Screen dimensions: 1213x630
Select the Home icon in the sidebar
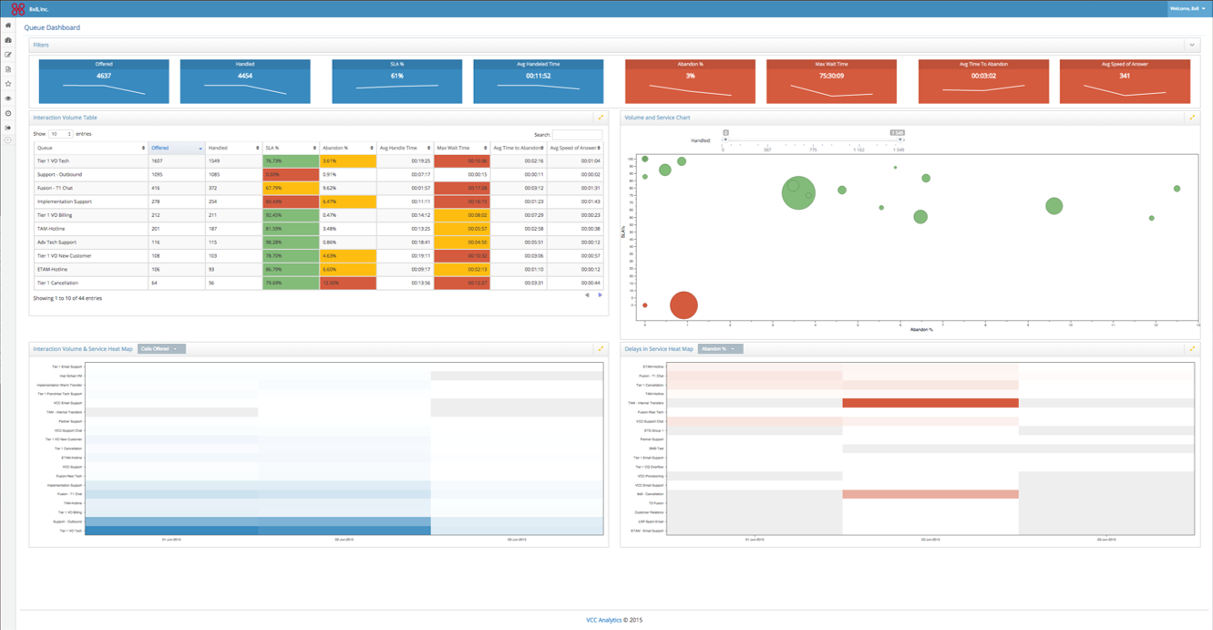(x=7, y=26)
